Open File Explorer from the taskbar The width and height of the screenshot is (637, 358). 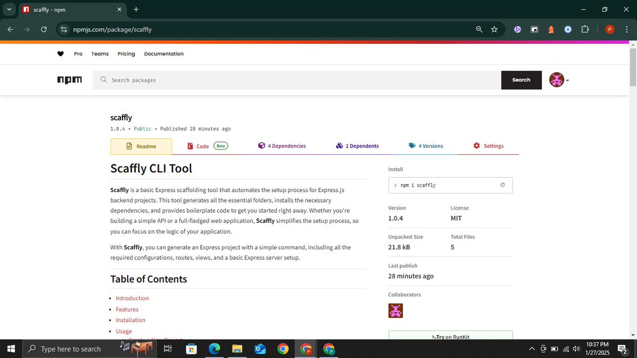(237, 349)
